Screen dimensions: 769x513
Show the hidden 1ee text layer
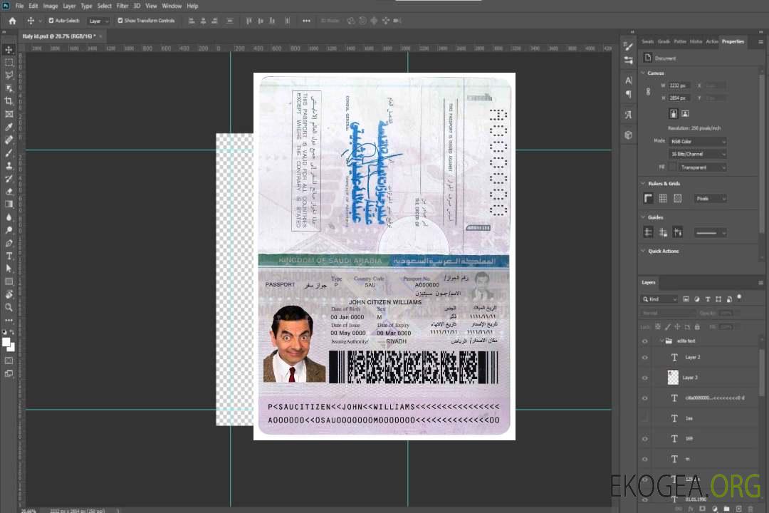645,419
